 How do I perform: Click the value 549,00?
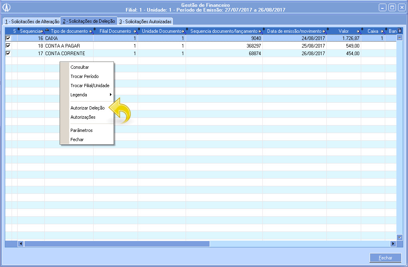tap(352, 46)
